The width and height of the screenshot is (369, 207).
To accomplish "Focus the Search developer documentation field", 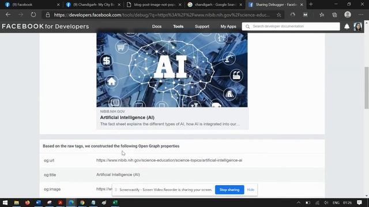I will click(291, 26).
